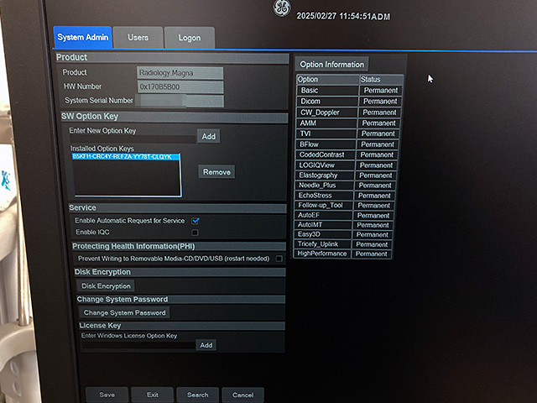Image resolution: width=537 pixels, height=403 pixels.
Task: Select the Basic option row
Action: pyautogui.click(x=349, y=91)
